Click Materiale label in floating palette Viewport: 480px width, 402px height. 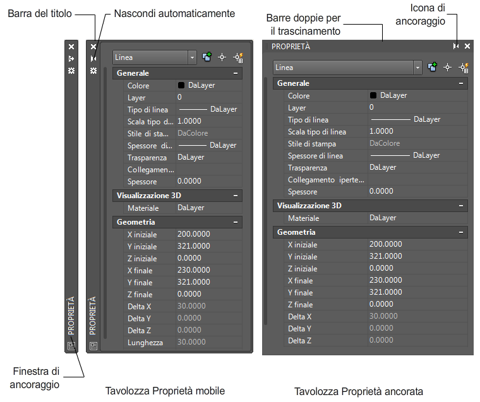point(143,208)
